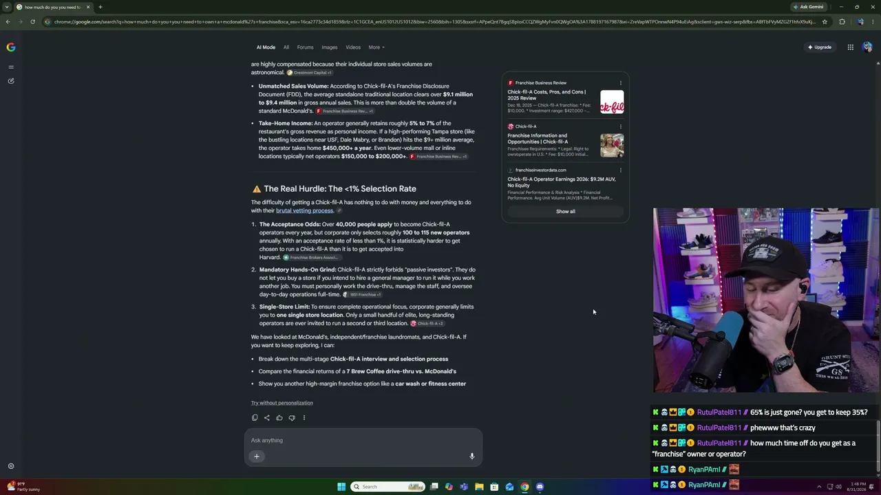The height and width of the screenshot is (495, 881).
Task: Click the Upgrade button
Action: point(819,47)
